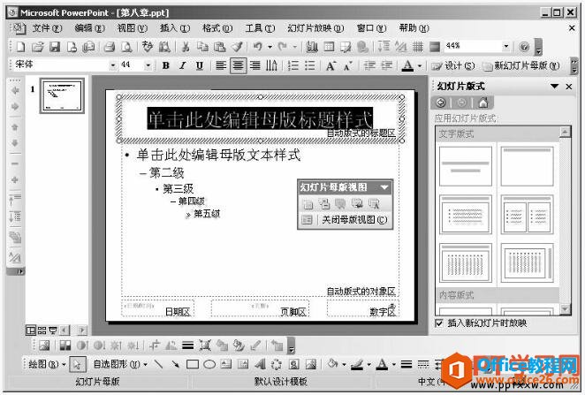The width and height of the screenshot is (585, 395).
Task: Click 新幻灯片母版 button
Action: point(521,66)
